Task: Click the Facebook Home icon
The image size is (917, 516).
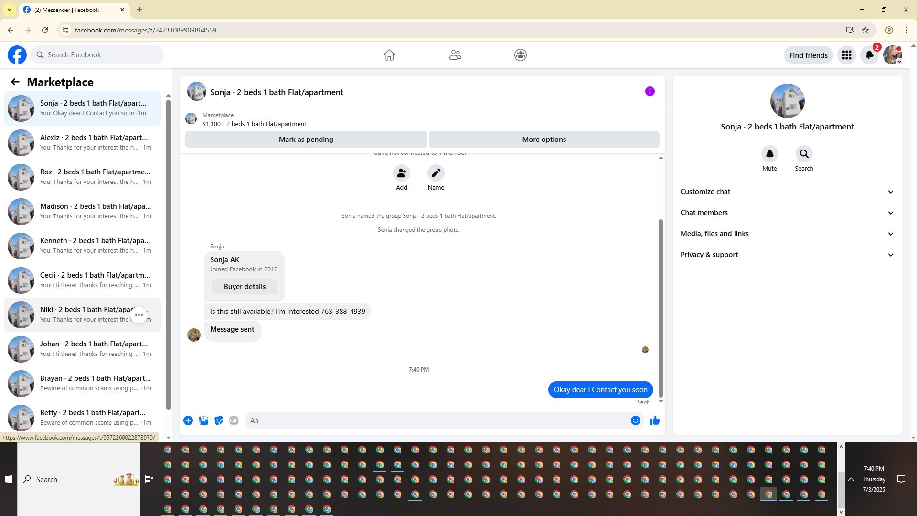Action: [389, 55]
